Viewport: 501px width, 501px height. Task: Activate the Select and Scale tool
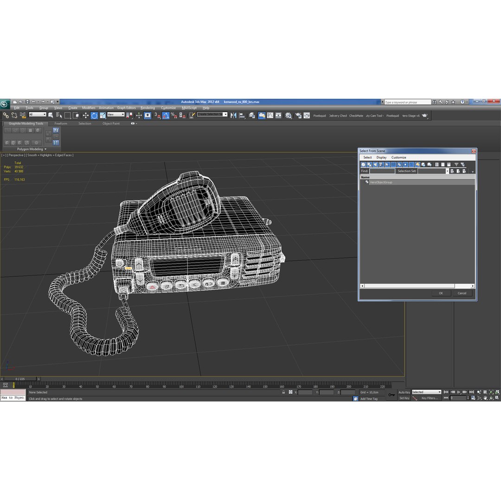click(103, 116)
